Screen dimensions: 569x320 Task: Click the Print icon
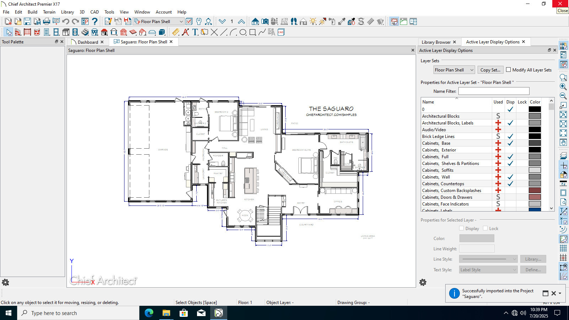[x=47, y=22]
